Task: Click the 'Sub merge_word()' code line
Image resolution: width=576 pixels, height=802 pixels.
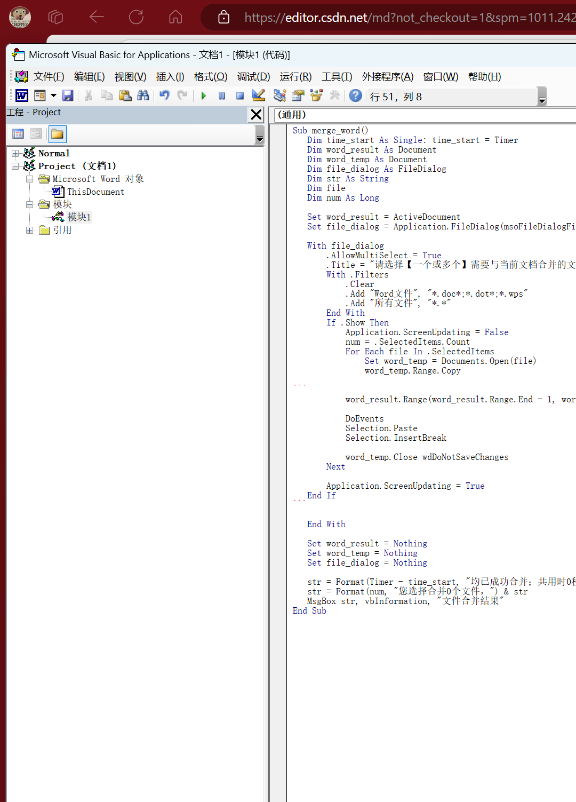Action: [x=330, y=130]
